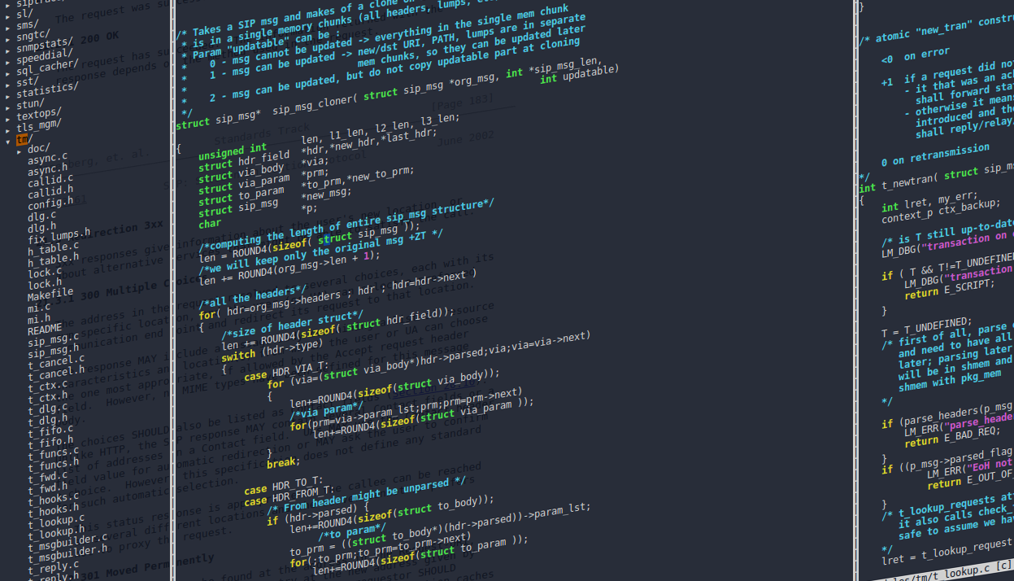Screen dimensions: 1014x581
Task: Open async.c from the file tree
Action: pyautogui.click(x=46, y=158)
